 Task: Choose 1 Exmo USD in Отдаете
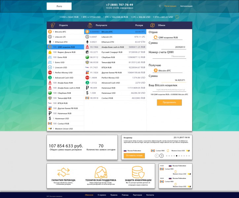65,62
